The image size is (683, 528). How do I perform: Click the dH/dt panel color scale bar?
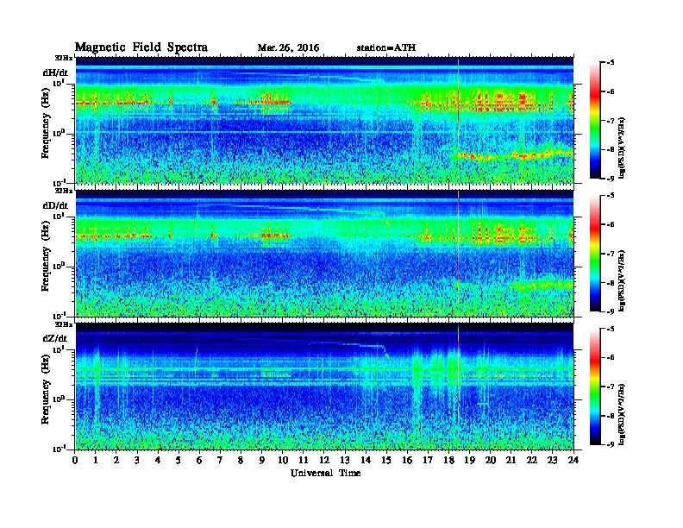[595, 121]
